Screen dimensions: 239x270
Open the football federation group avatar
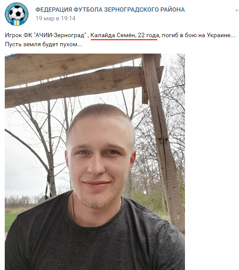pos(16,14)
